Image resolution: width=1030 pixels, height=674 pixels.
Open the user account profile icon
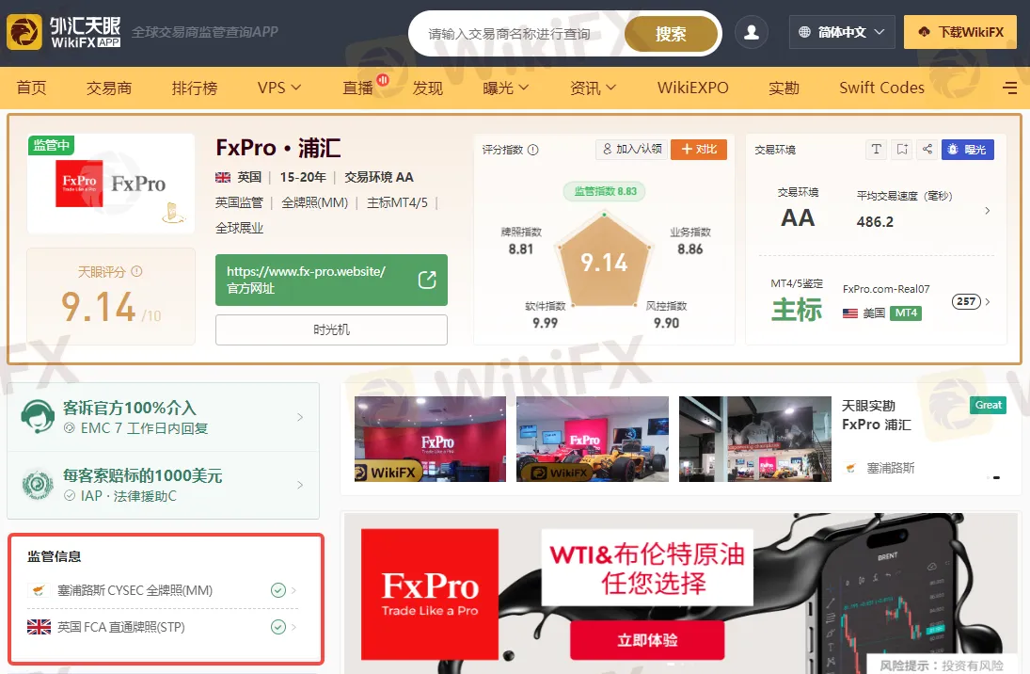point(752,32)
